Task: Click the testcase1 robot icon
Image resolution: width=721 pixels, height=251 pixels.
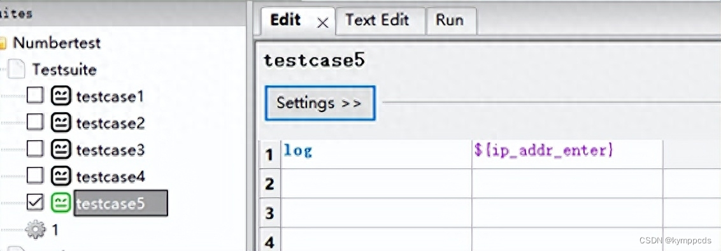Action: point(61,96)
